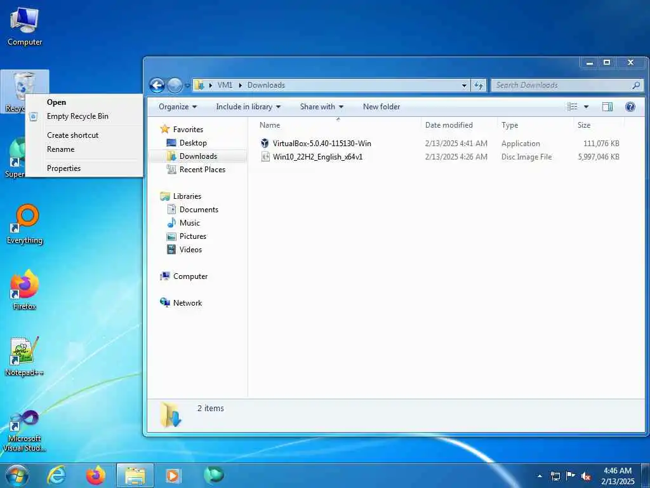The image size is (650, 488).
Task: Click the yellow star icon next to Favorites
Action: pos(164,129)
